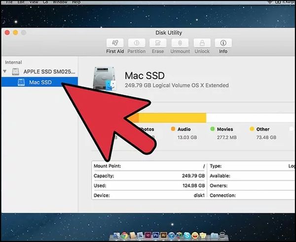296x242 pixels.
Task: Launch Photoshop from the Dock
Action: pyautogui.click(x=155, y=236)
